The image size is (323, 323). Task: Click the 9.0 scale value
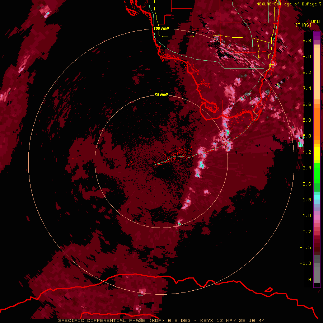coord(307,56)
